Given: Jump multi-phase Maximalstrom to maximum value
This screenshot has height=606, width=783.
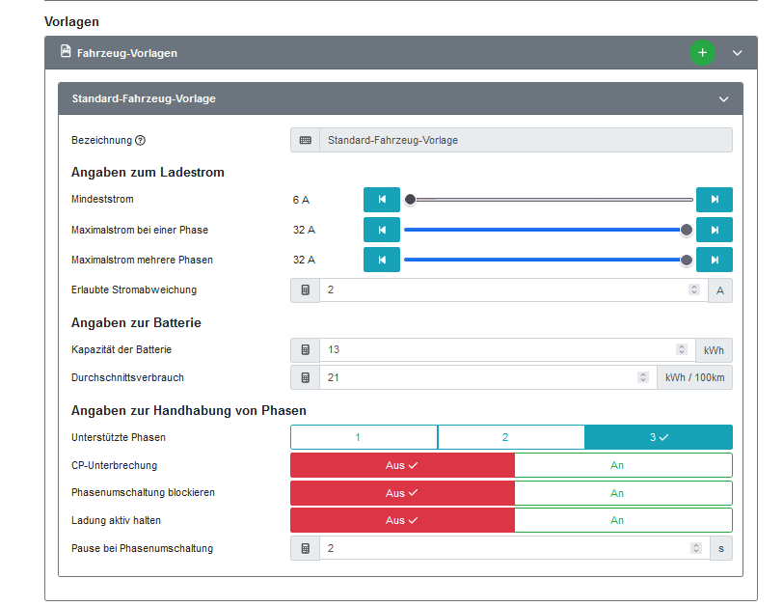Looking at the screenshot, I should [x=714, y=260].
